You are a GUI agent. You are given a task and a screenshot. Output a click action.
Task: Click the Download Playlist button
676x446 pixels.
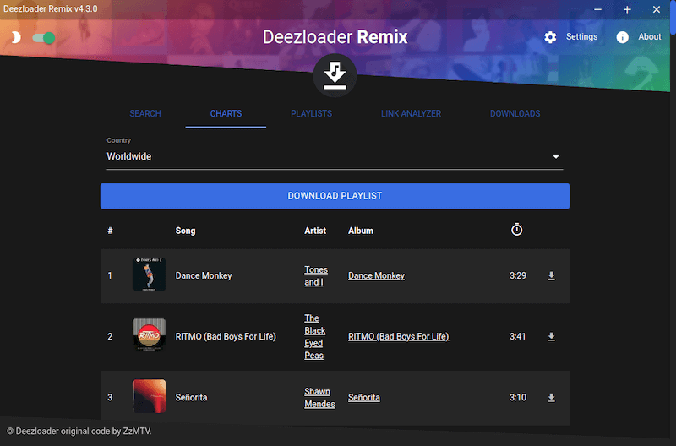(x=335, y=196)
